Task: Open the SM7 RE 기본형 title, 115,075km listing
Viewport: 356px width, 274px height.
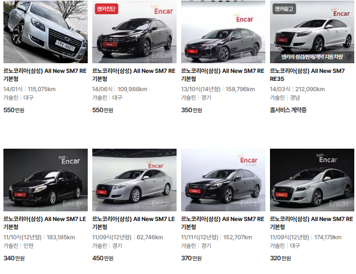Action: click(45, 75)
